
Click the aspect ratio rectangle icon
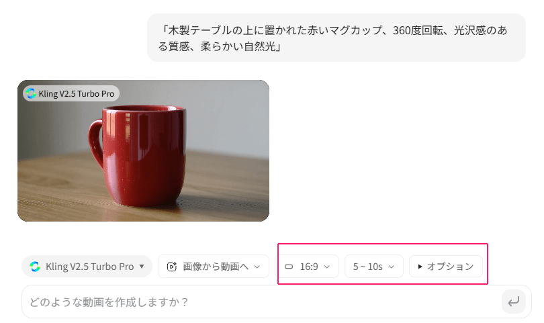click(x=289, y=267)
